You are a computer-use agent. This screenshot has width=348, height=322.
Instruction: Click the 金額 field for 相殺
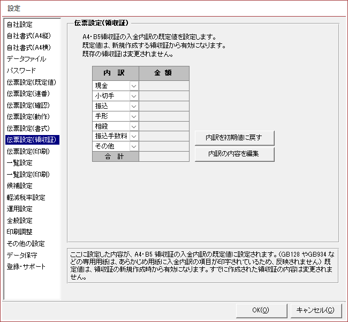[164, 126]
